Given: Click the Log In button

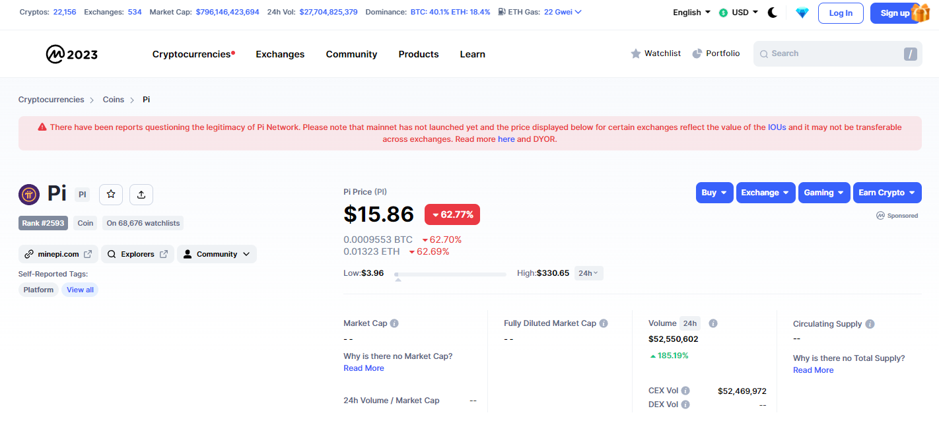Looking at the screenshot, I should coord(841,13).
